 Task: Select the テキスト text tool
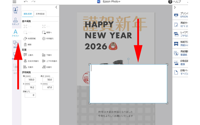click(15, 33)
